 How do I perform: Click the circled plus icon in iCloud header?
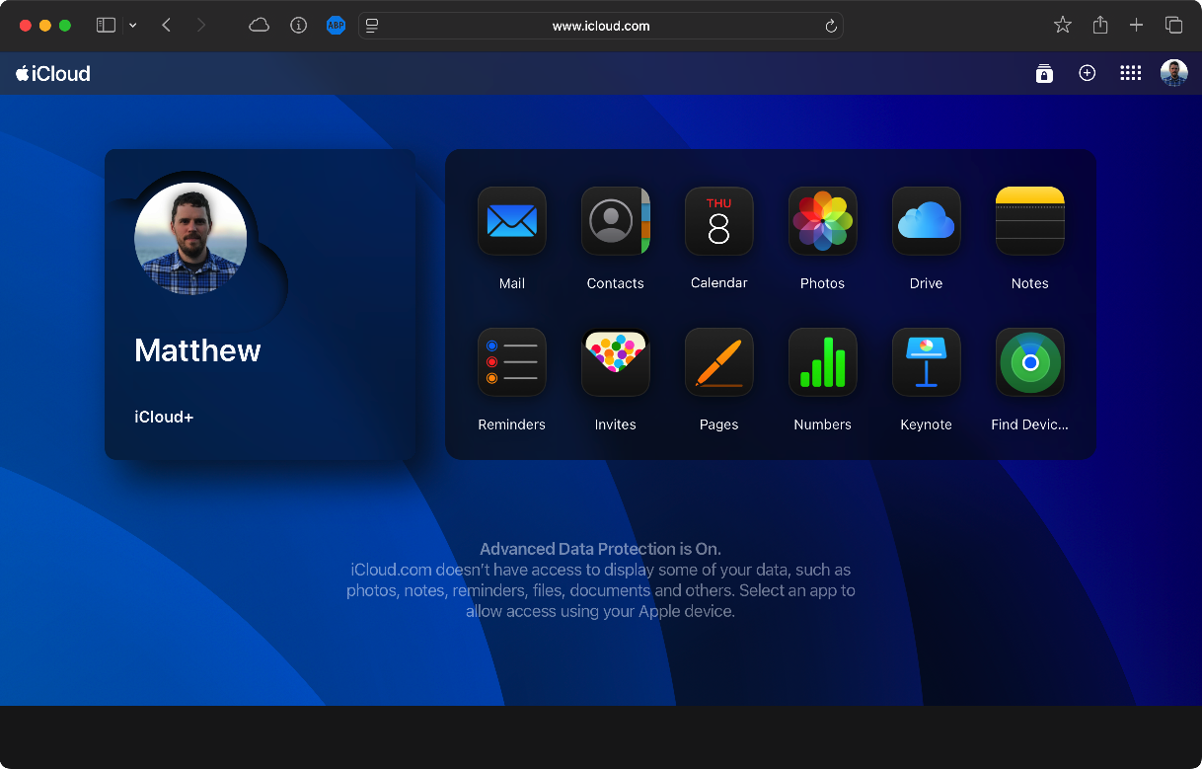(1087, 73)
